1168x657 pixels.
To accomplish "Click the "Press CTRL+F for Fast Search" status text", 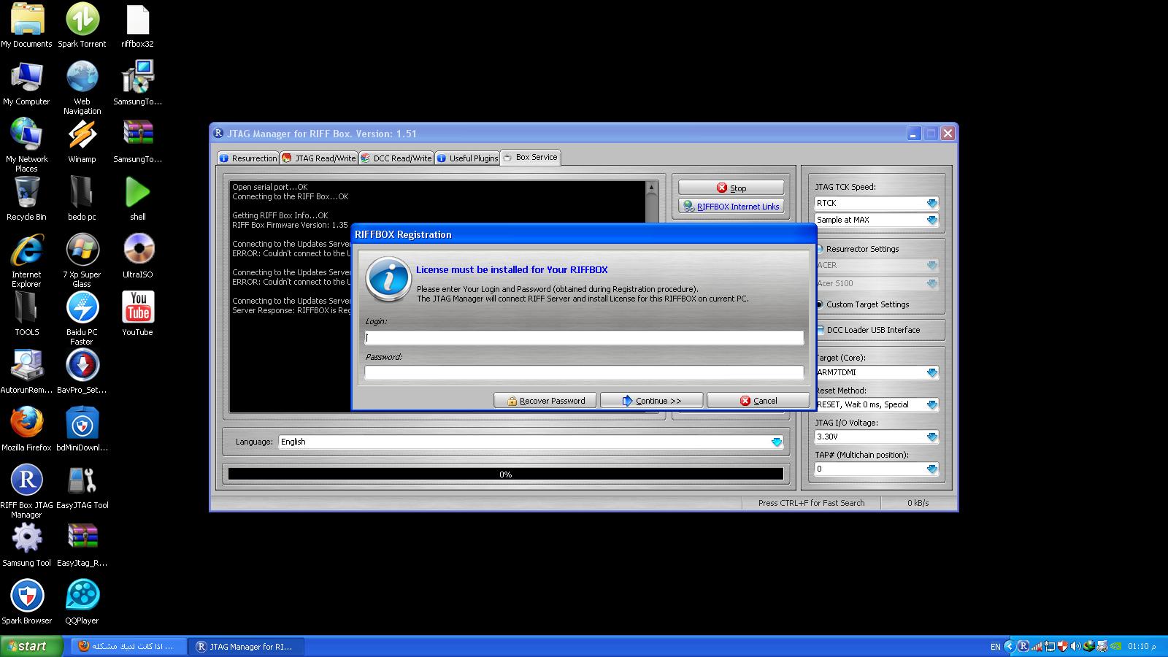I will [x=811, y=503].
